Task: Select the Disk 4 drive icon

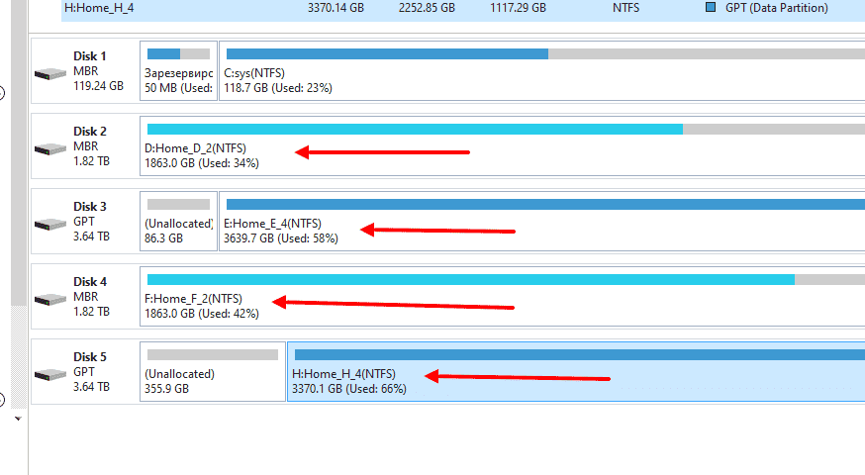Action: click(49, 300)
